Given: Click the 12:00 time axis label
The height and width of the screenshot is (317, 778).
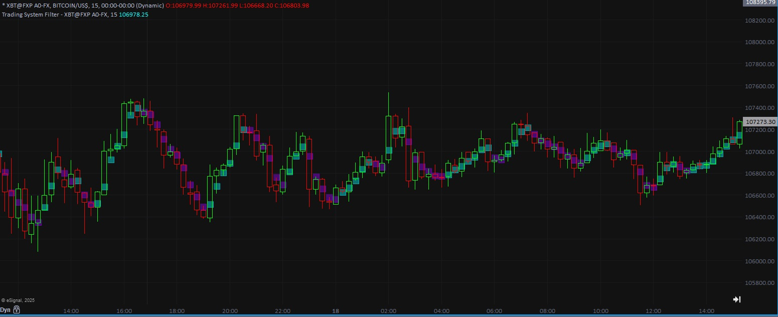Looking at the screenshot, I should click(x=653, y=311).
